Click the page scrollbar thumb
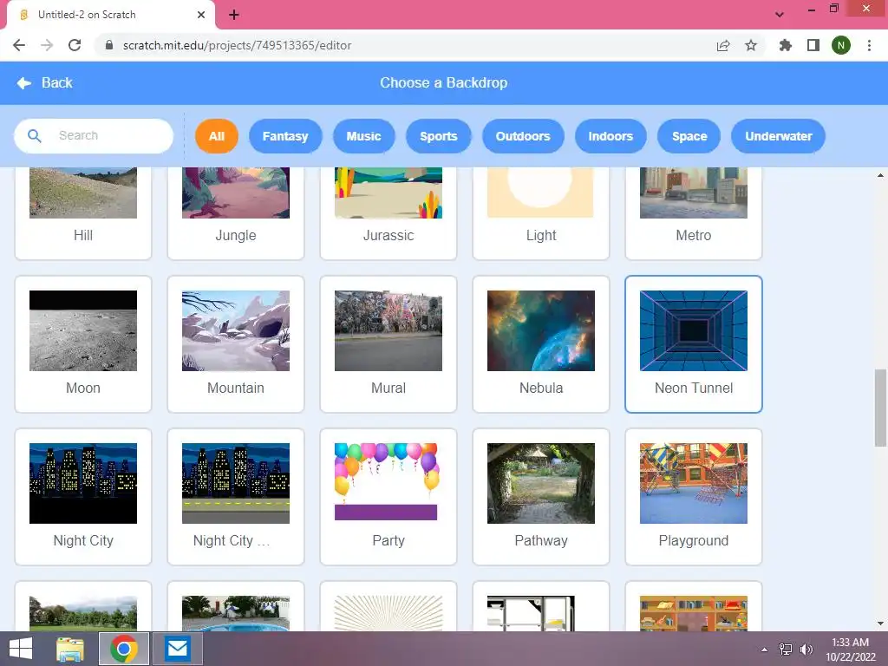This screenshot has width=888, height=666. click(x=880, y=408)
